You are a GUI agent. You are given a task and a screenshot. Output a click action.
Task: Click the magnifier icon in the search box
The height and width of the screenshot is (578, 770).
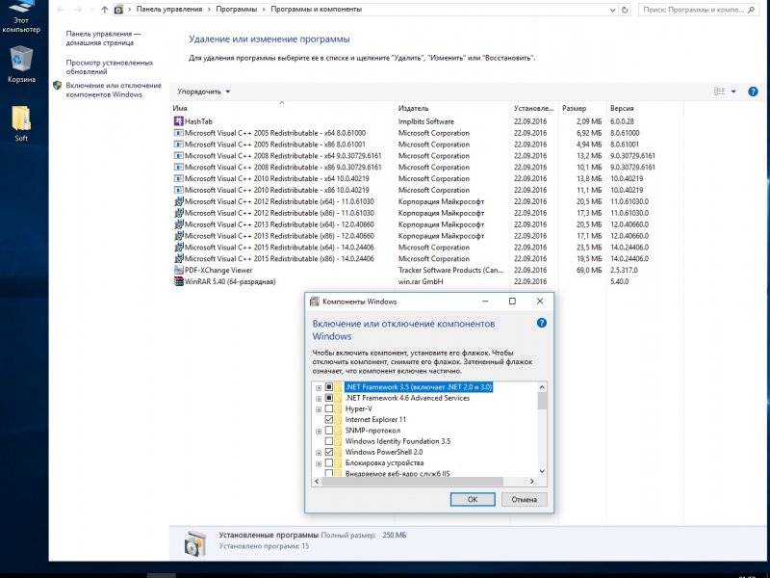point(751,10)
